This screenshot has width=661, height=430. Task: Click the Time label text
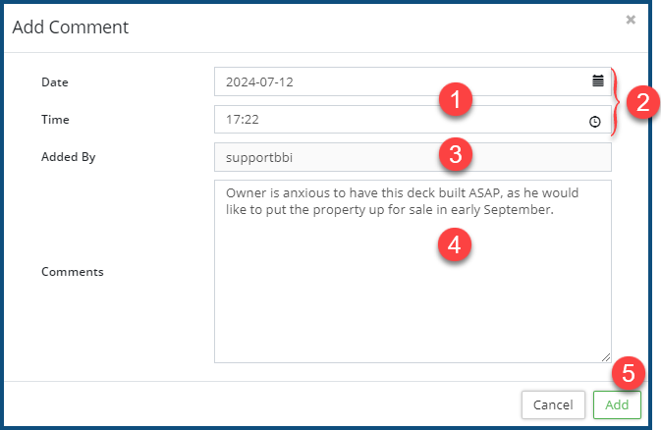point(55,120)
